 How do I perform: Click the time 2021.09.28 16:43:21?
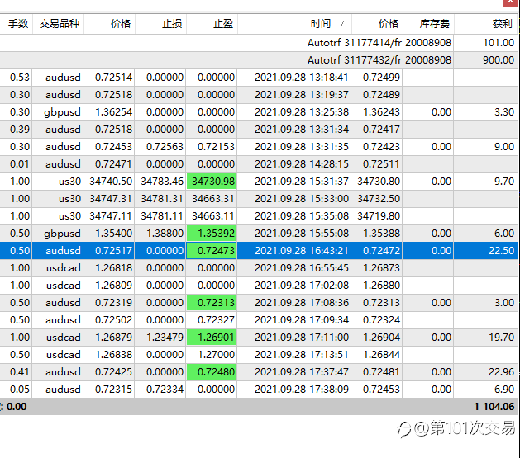tap(302, 251)
